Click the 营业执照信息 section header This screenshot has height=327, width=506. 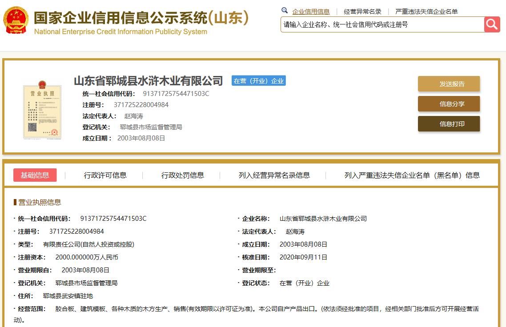point(39,202)
